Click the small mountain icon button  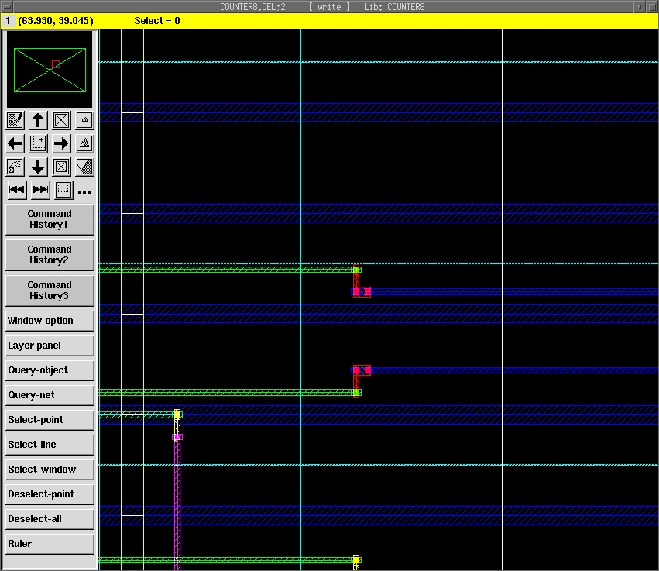tap(84, 120)
